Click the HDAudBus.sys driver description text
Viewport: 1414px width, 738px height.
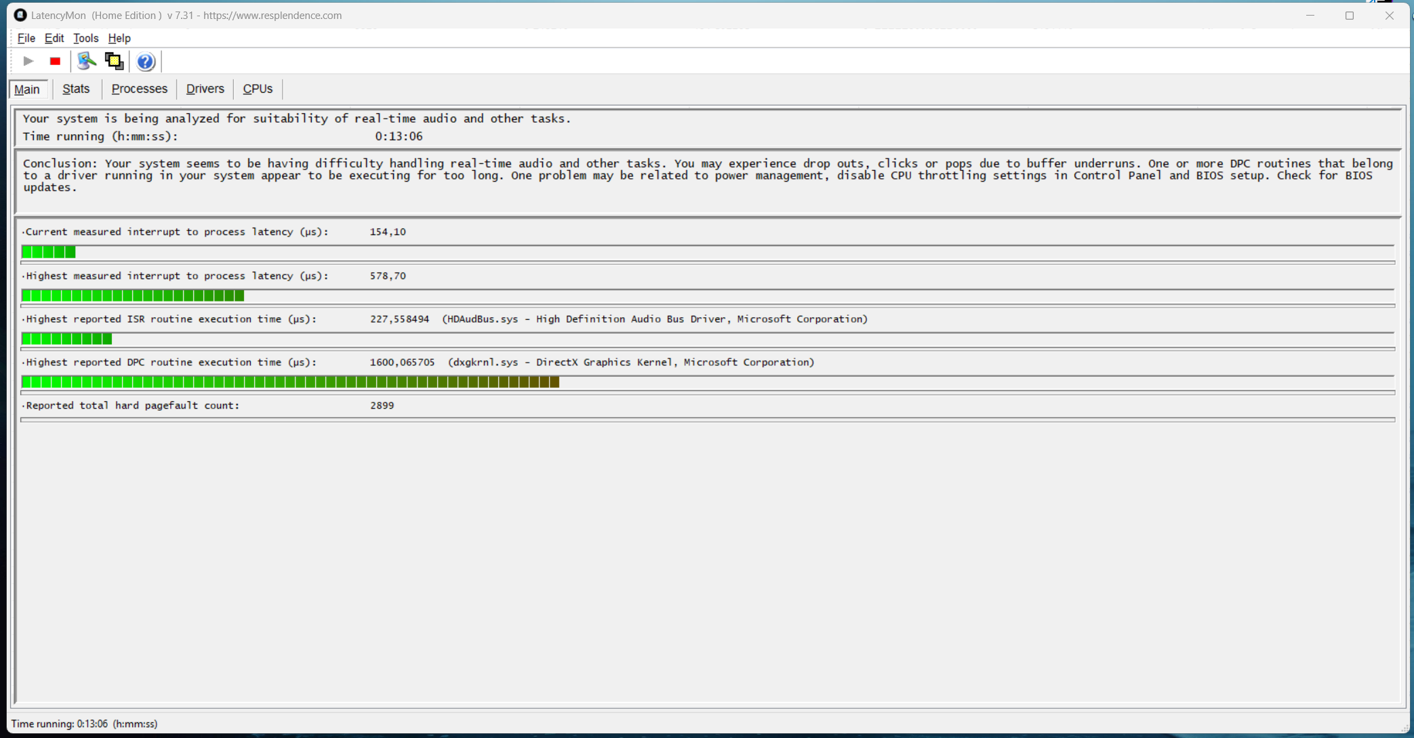coord(655,319)
